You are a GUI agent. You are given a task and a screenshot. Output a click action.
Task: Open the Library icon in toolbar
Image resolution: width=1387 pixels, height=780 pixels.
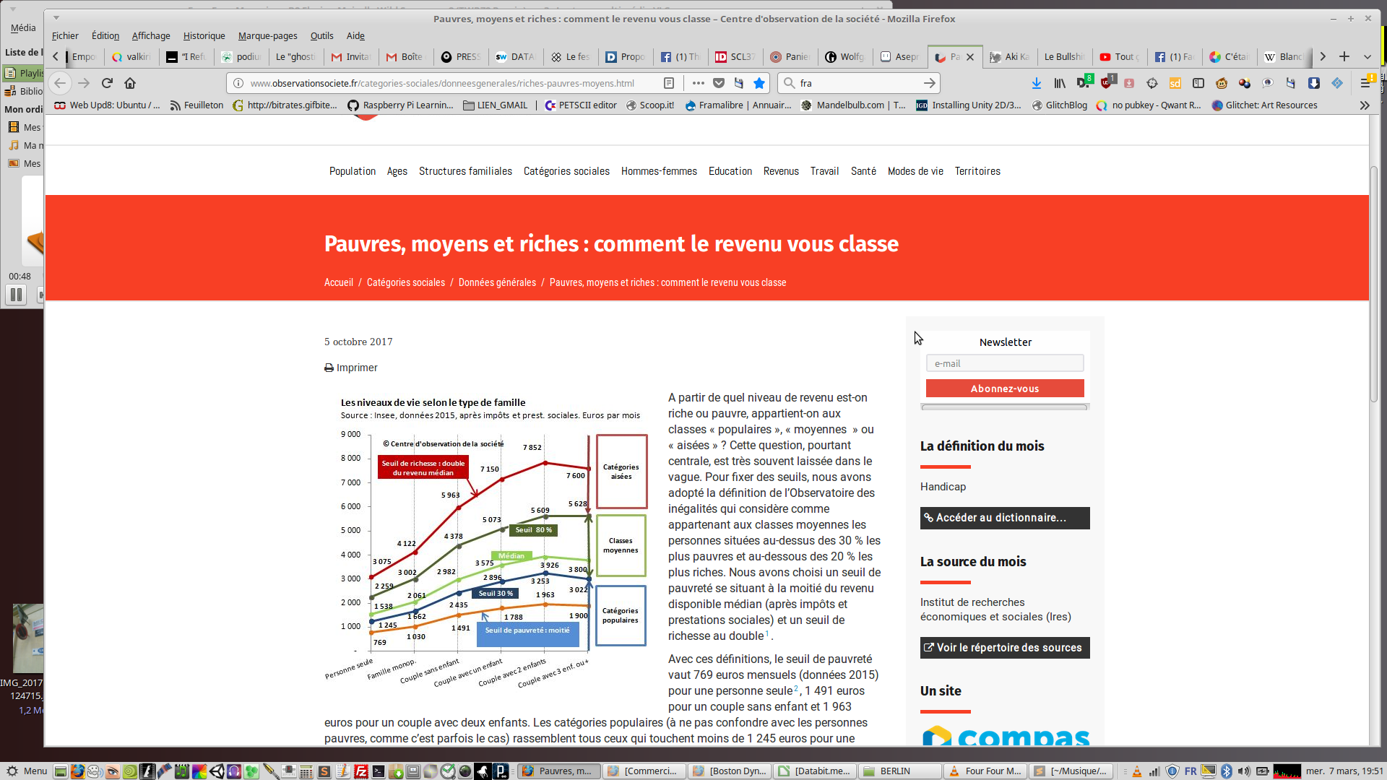tap(1060, 83)
